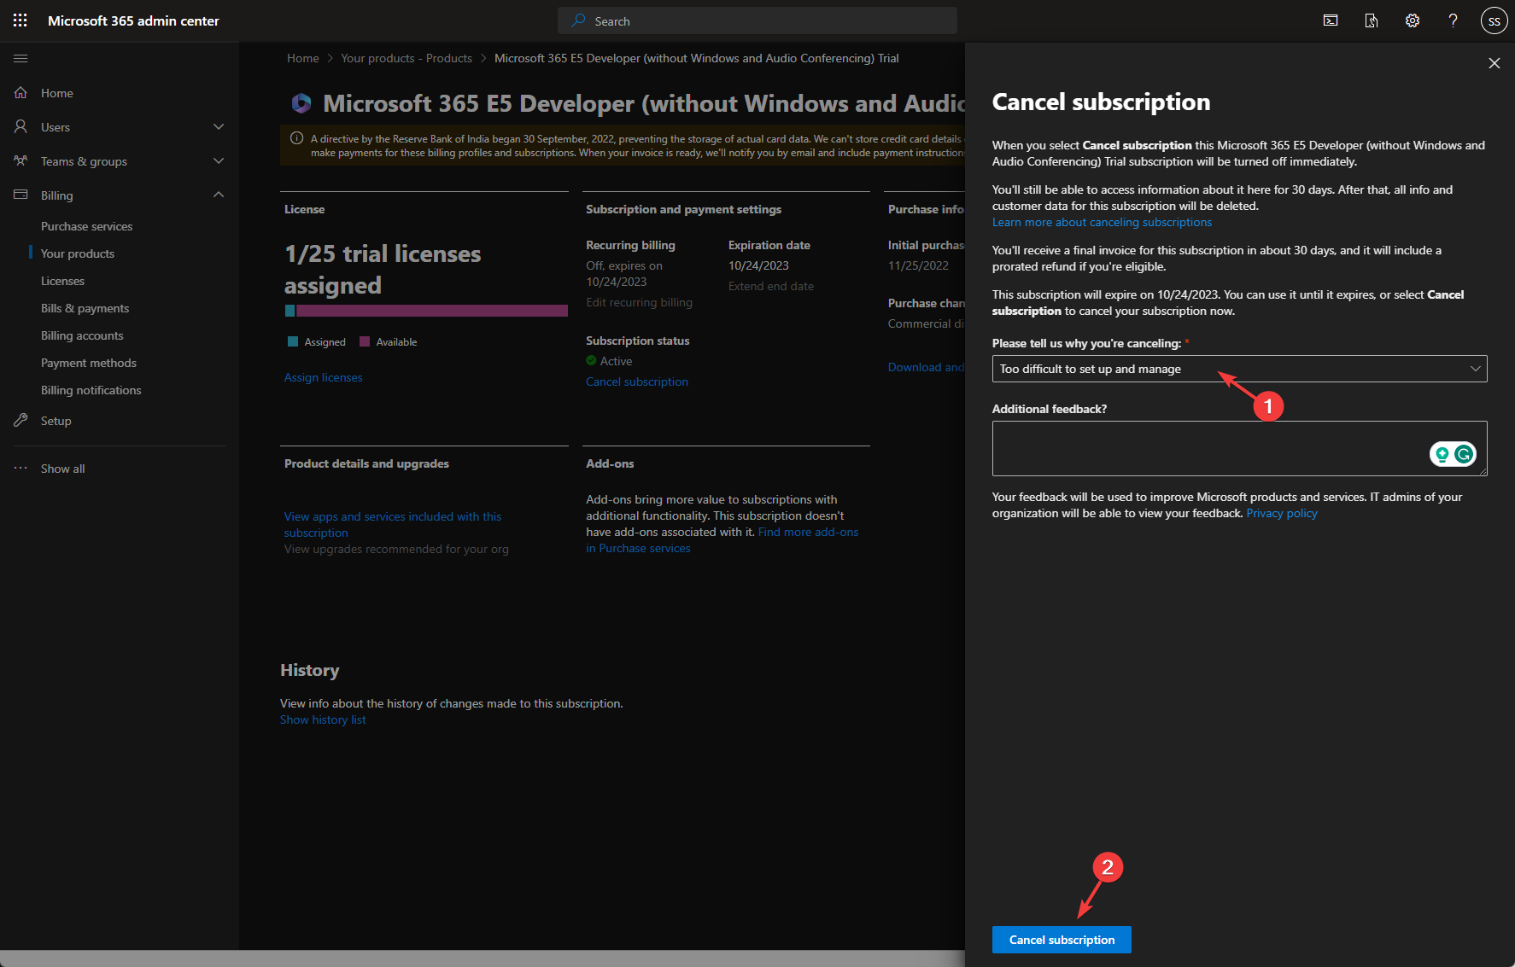
Task: Click the Search box in the header
Action: (757, 20)
